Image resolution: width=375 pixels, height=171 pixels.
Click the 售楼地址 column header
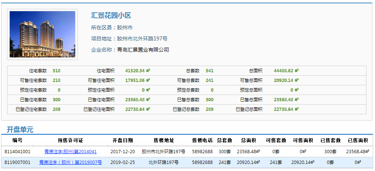click(163, 141)
